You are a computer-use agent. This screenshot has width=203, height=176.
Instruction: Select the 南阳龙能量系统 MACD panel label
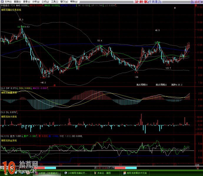tap(9, 92)
